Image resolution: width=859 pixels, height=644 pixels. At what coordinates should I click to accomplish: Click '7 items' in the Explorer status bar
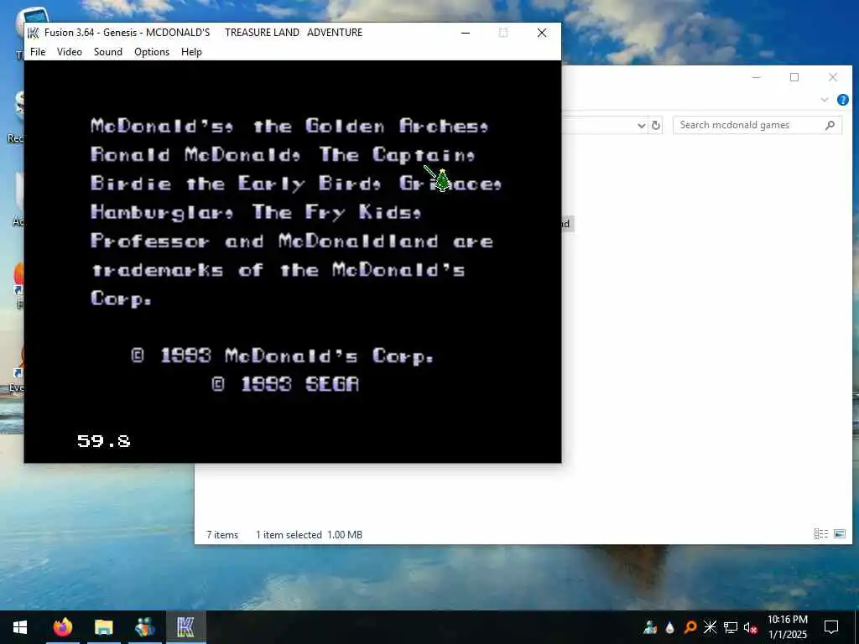(x=222, y=535)
